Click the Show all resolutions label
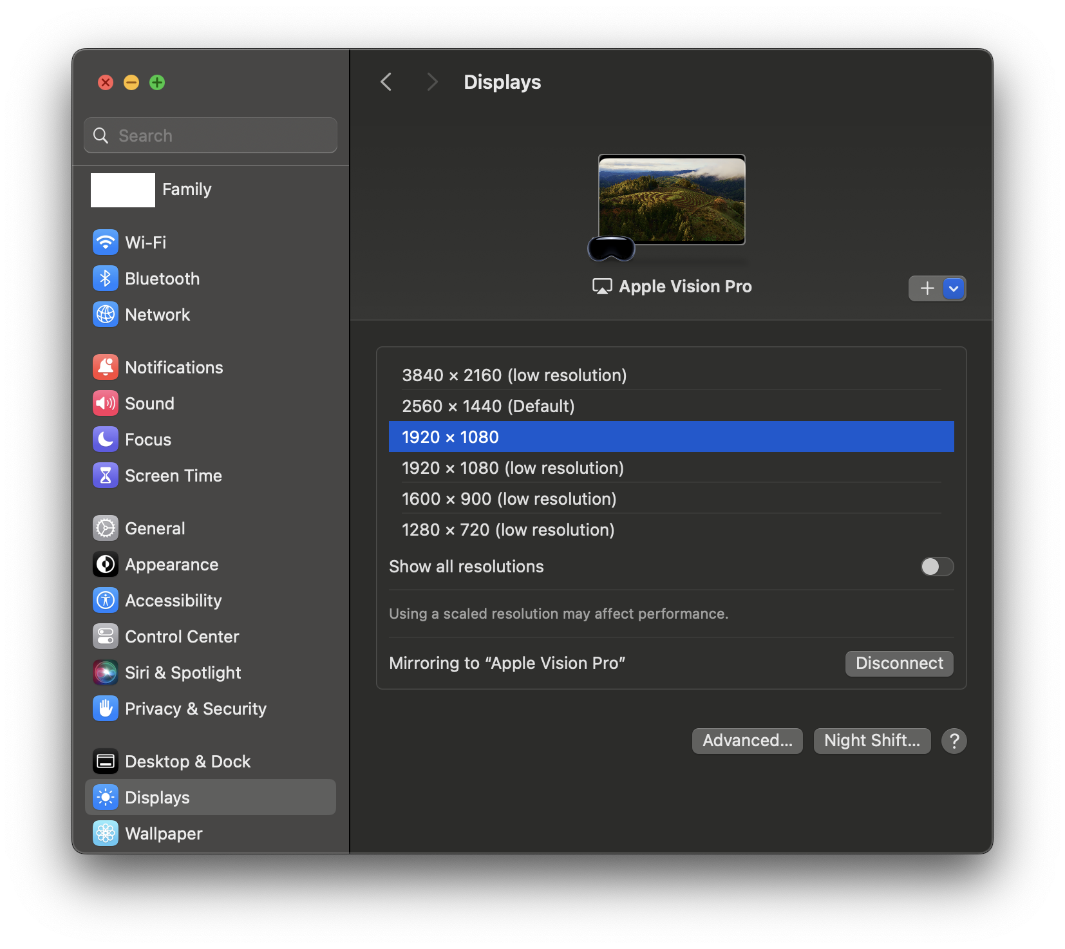1065x949 pixels. 466,567
